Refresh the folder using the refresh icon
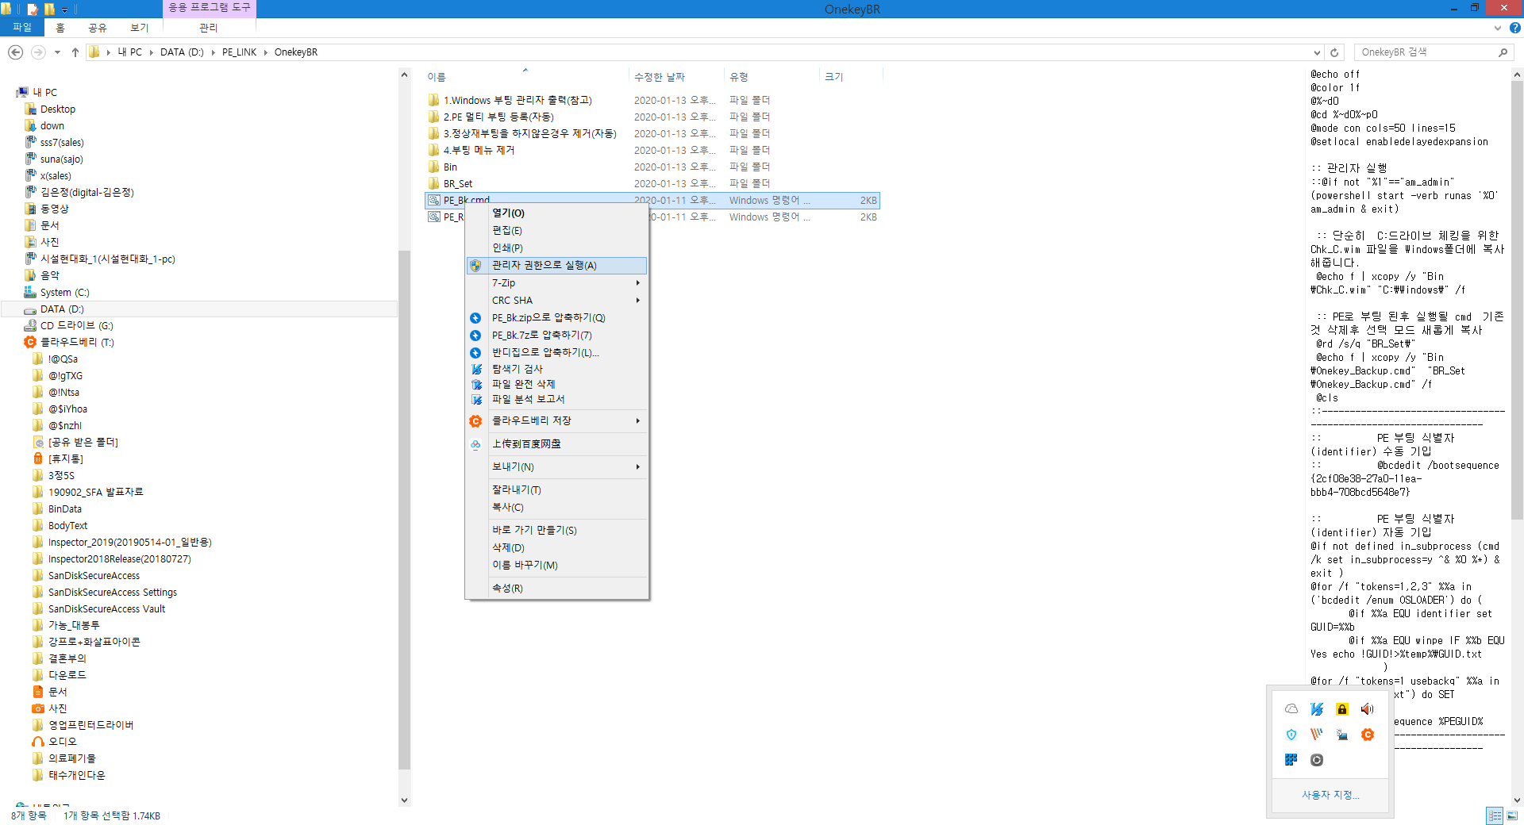This screenshot has height=825, width=1524. [1334, 52]
